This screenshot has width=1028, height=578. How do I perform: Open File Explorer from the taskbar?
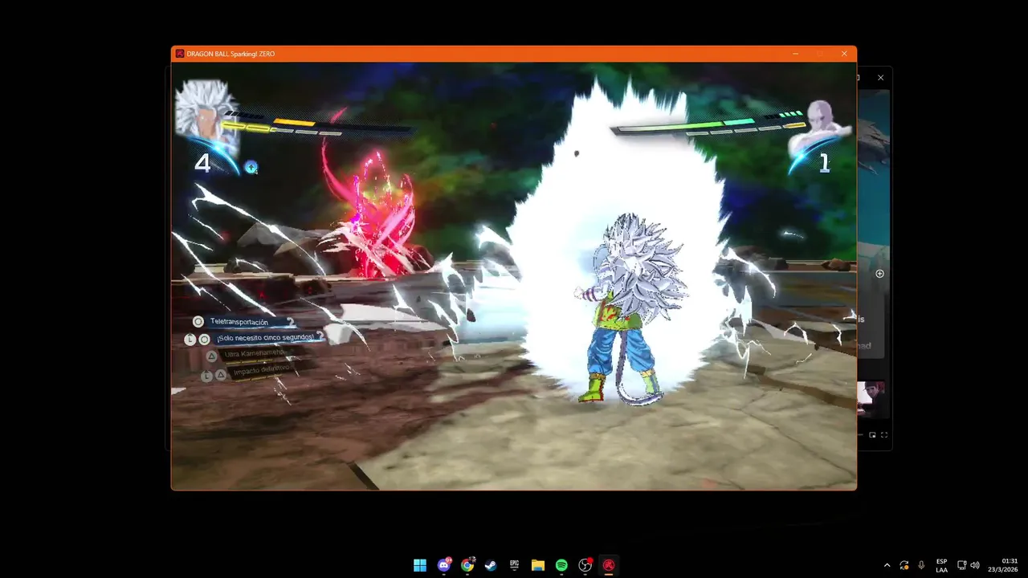point(538,565)
